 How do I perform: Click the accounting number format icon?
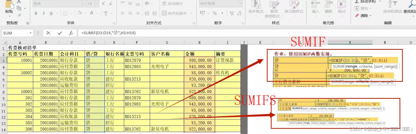[203, 13]
